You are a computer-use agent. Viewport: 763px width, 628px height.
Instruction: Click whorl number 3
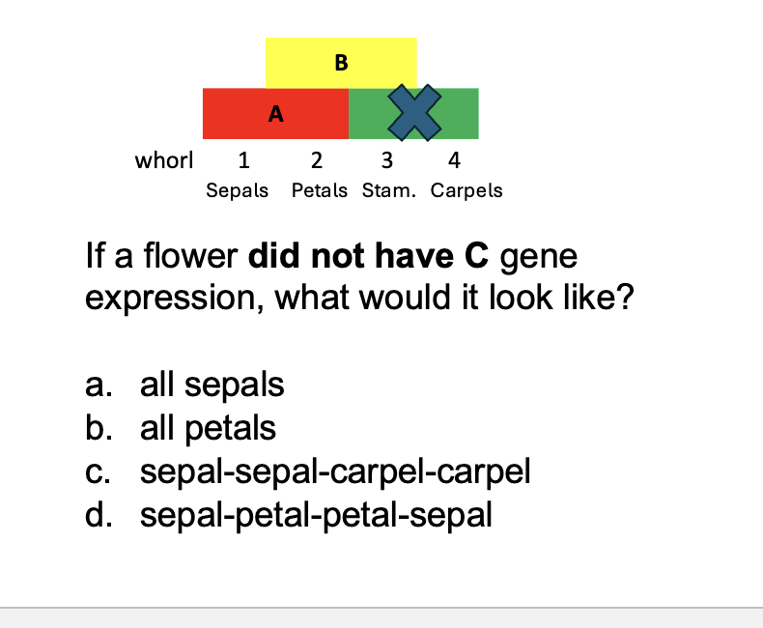tap(386, 159)
